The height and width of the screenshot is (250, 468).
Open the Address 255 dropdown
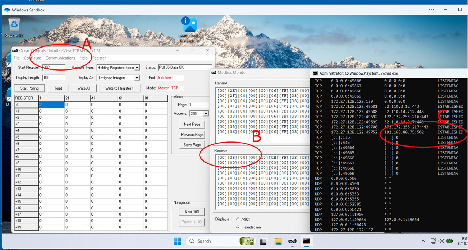coord(206,114)
